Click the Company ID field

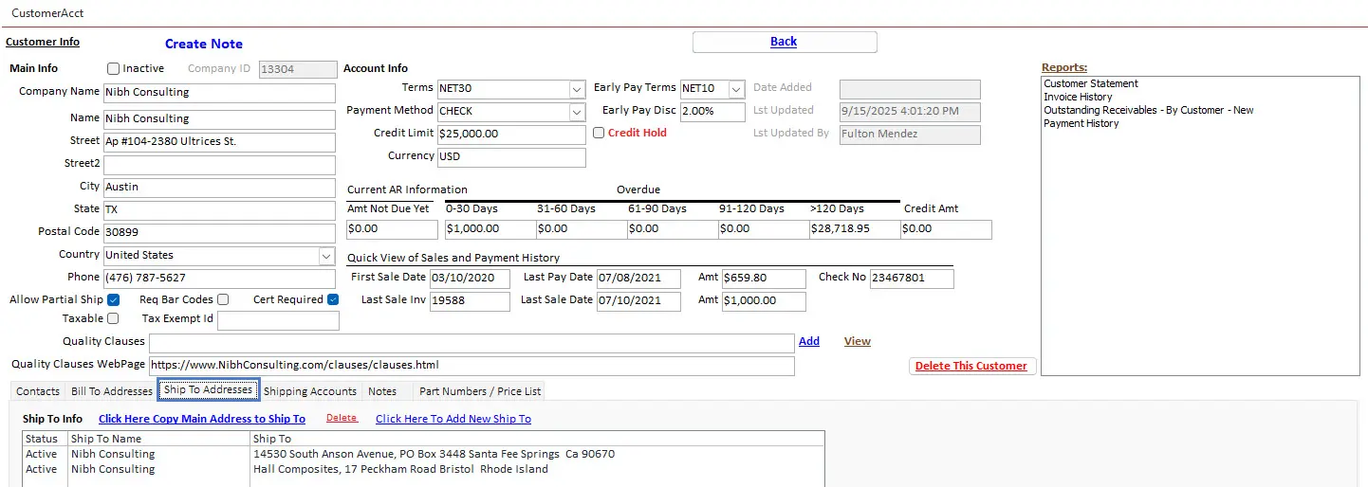click(x=298, y=69)
